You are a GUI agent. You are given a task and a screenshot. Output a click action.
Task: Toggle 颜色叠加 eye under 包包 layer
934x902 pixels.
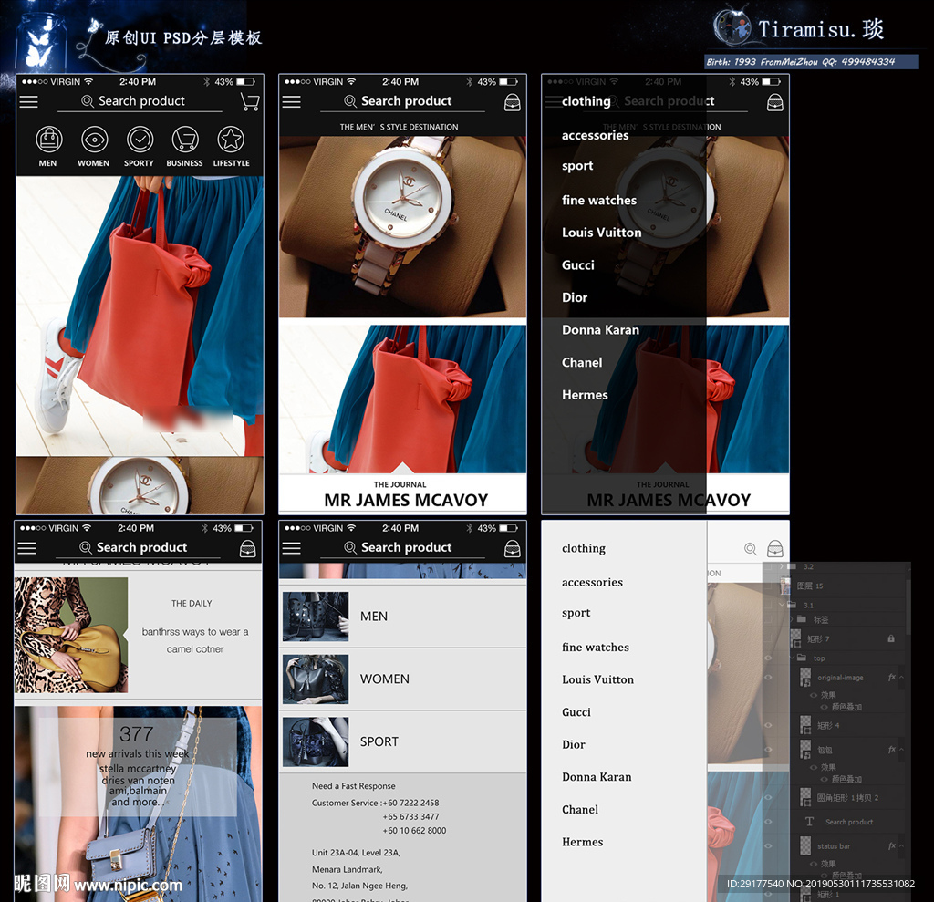click(825, 779)
